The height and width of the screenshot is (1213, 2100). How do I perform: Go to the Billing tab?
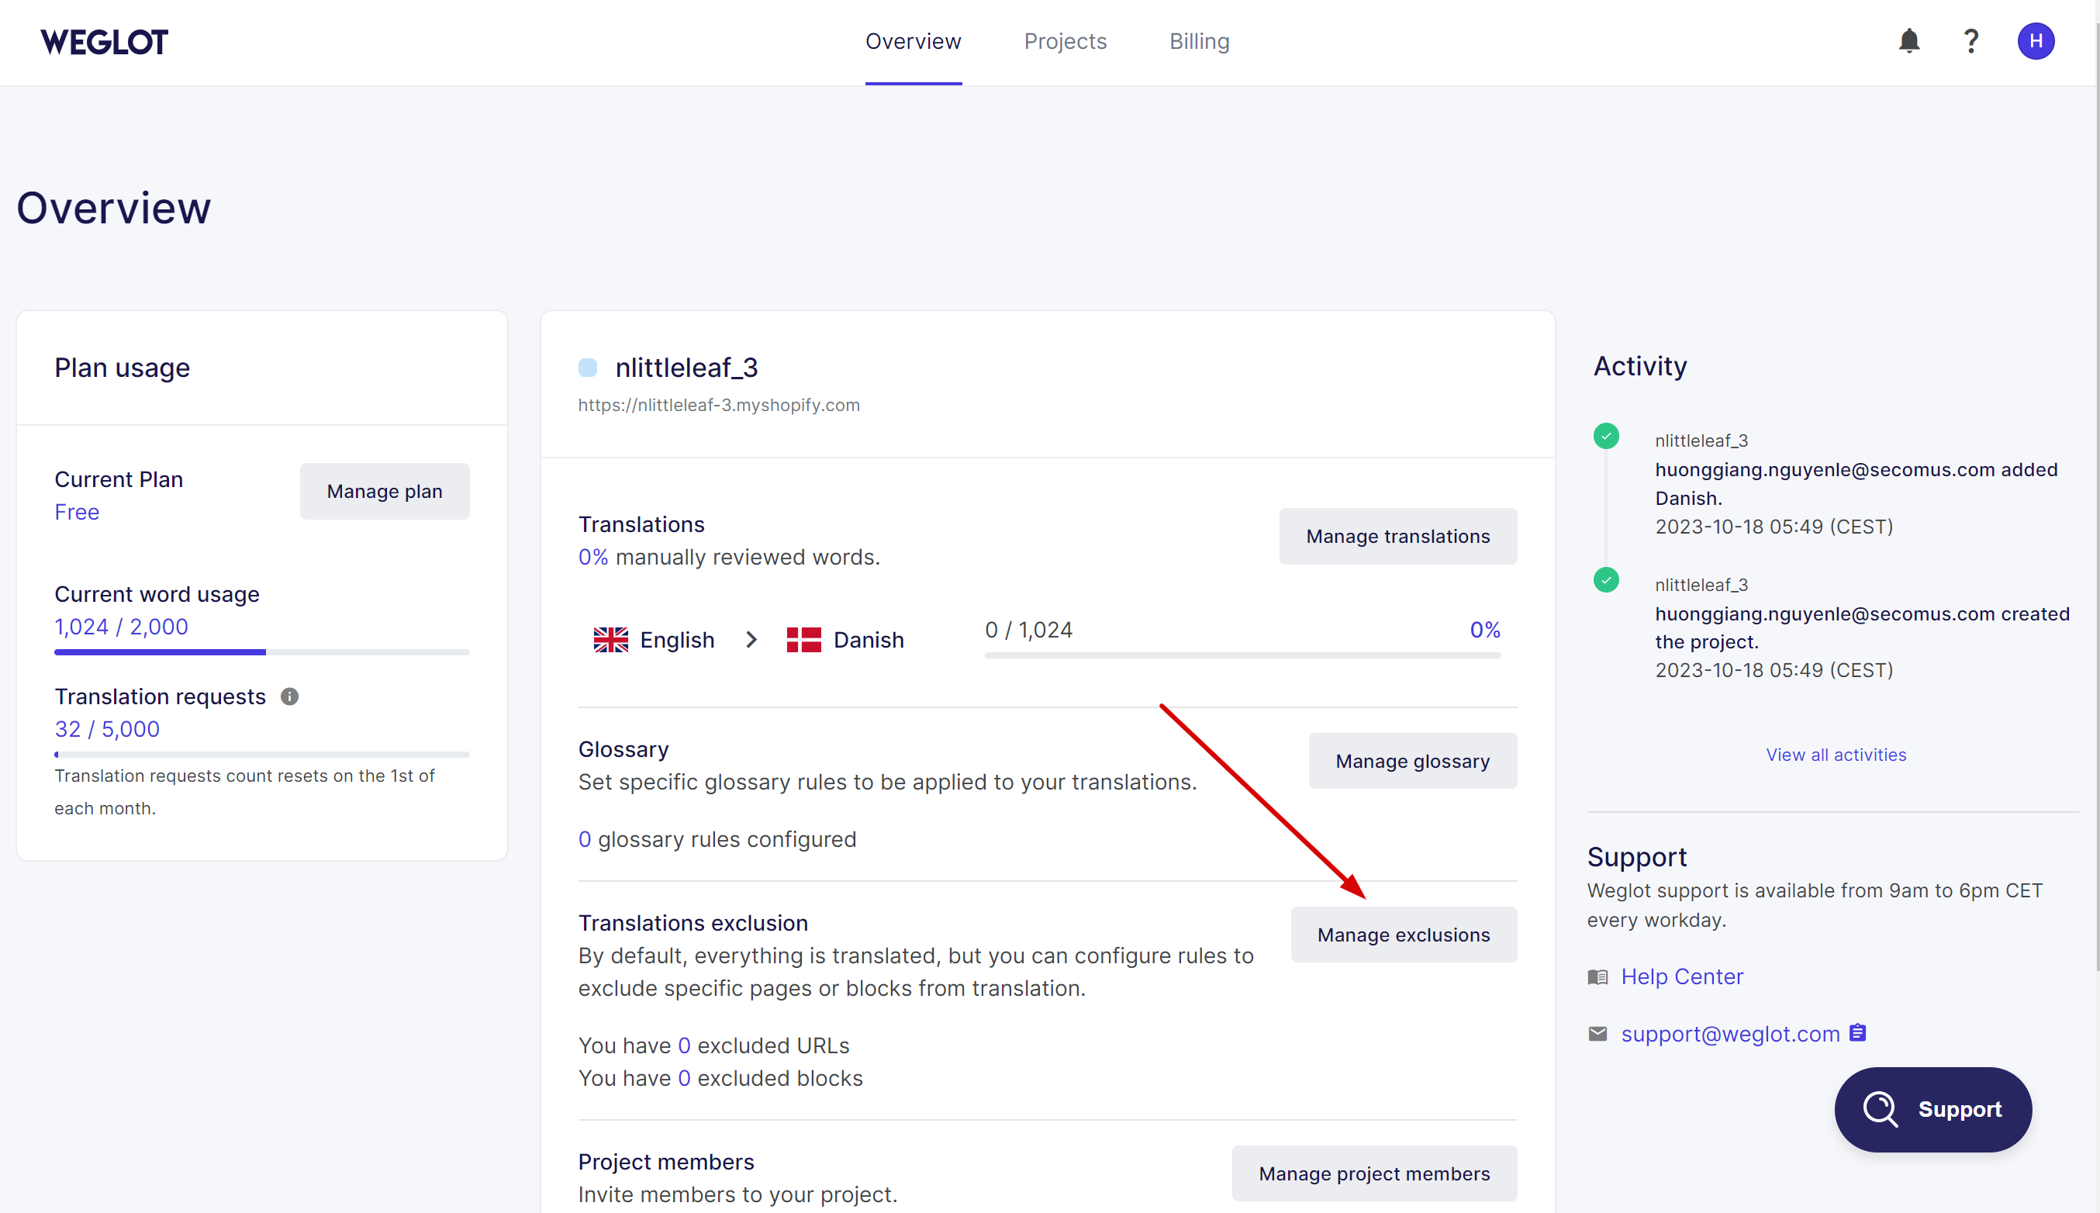click(1199, 42)
